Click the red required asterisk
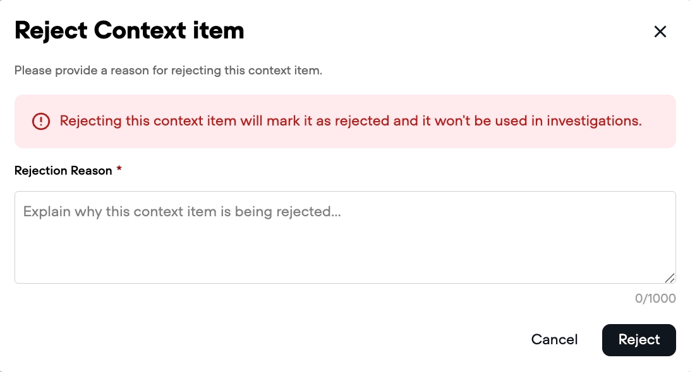690x372 pixels. point(119,170)
